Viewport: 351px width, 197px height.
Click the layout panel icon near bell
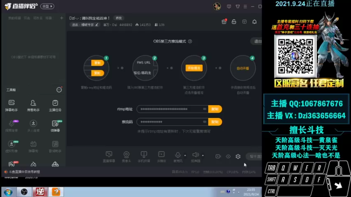[x=244, y=21]
